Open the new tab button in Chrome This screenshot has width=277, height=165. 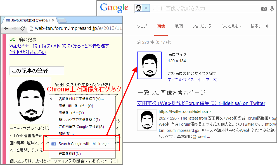(62, 20)
